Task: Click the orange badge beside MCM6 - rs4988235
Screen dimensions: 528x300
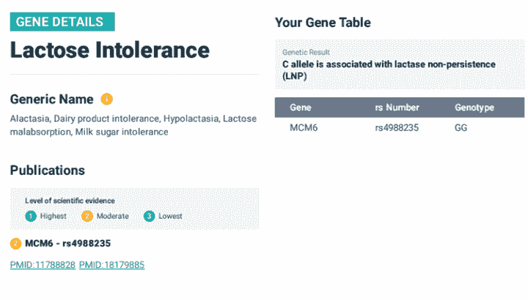Action: (15, 243)
